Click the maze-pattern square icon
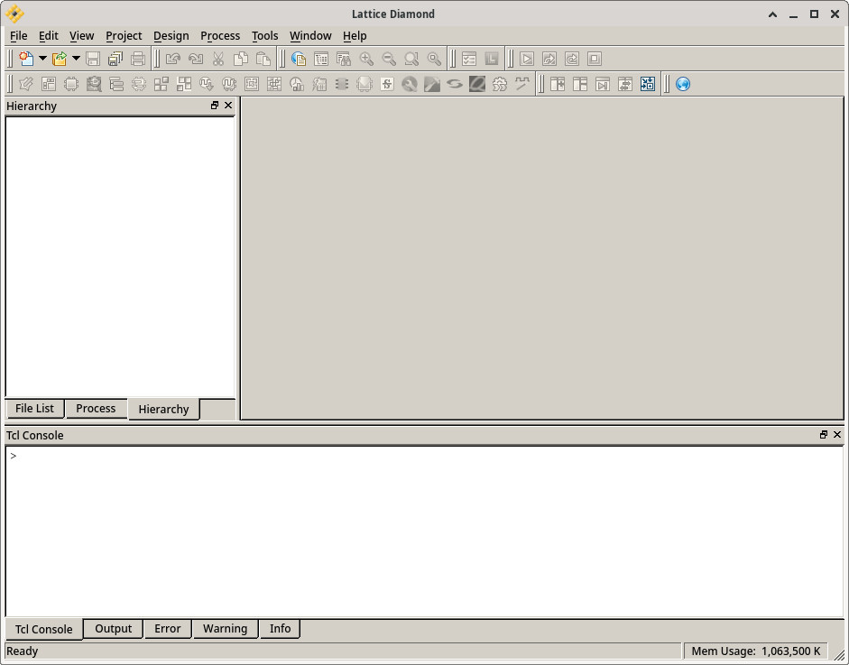Viewport: 849px width, 665px height. [252, 84]
